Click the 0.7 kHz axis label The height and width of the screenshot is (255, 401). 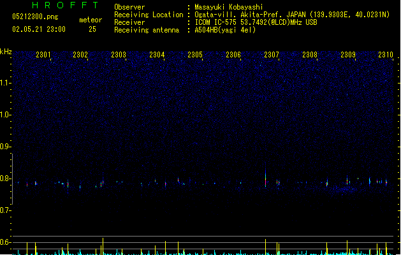click(5, 210)
